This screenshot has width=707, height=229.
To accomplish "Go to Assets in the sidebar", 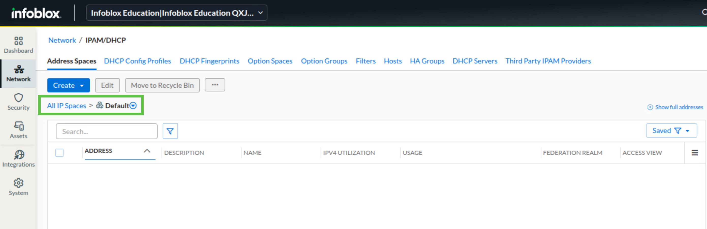I will [18, 130].
